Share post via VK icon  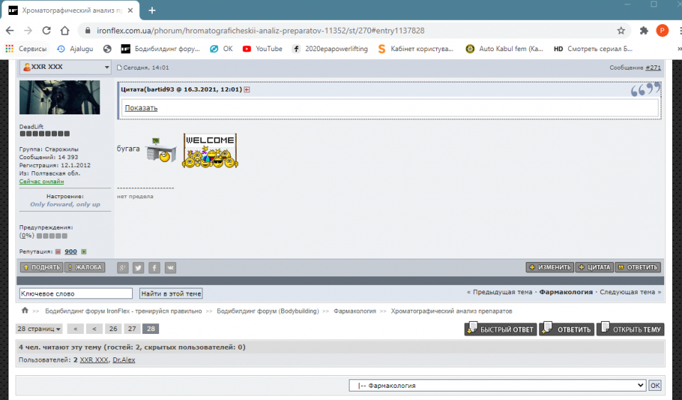coord(170,268)
